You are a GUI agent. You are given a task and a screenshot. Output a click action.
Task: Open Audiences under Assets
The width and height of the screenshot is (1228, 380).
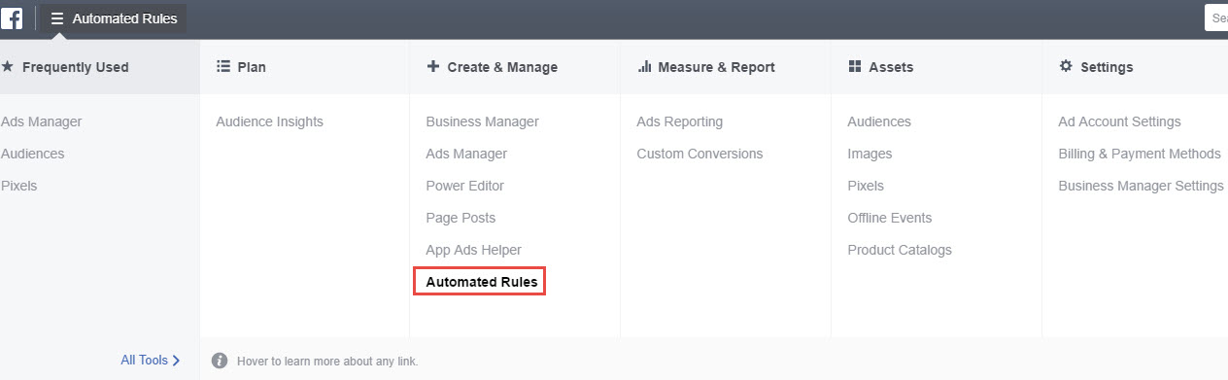[879, 121]
